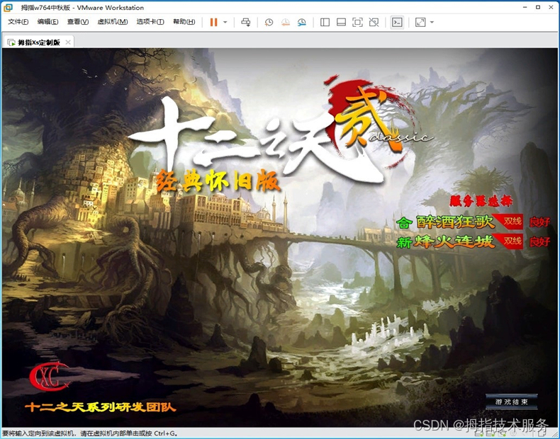Click the 经典怀旧版 subtitle text

(218, 181)
